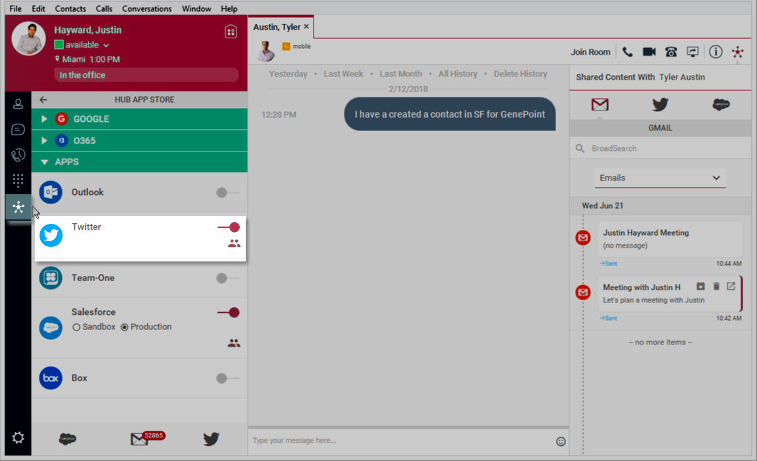Start a video call with camera icon
Image resolution: width=757 pixels, height=461 pixels.
[649, 51]
